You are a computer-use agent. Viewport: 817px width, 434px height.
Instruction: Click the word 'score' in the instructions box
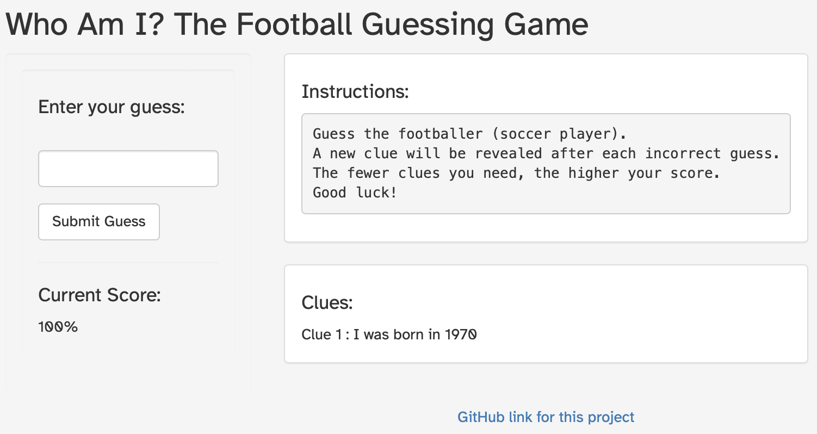click(698, 173)
